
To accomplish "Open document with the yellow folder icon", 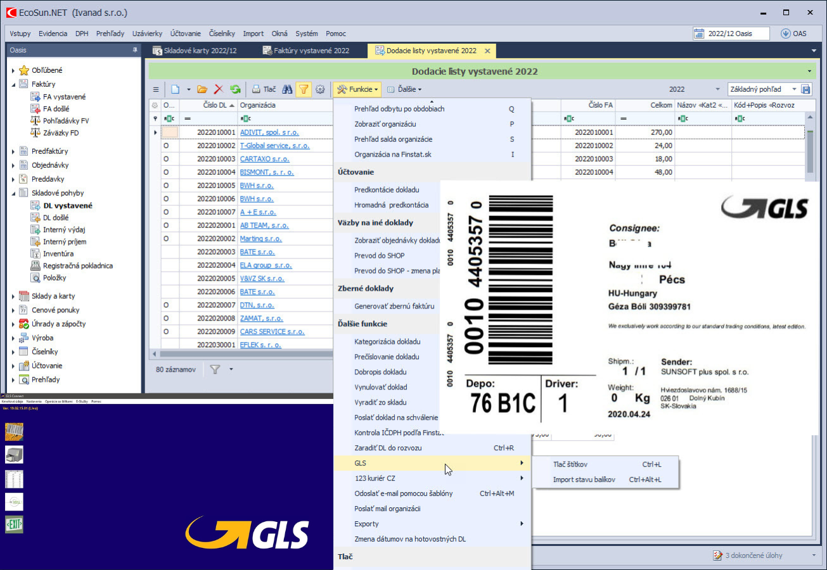I will tap(202, 90).
